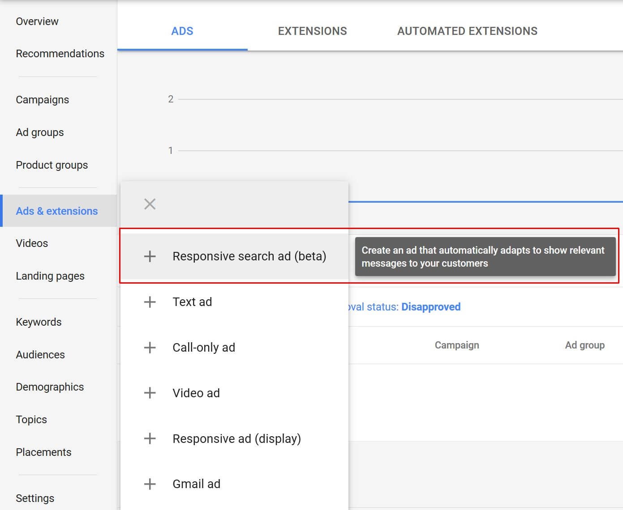
Task: Switch to the ADS tab
Action: click(182, 31)
